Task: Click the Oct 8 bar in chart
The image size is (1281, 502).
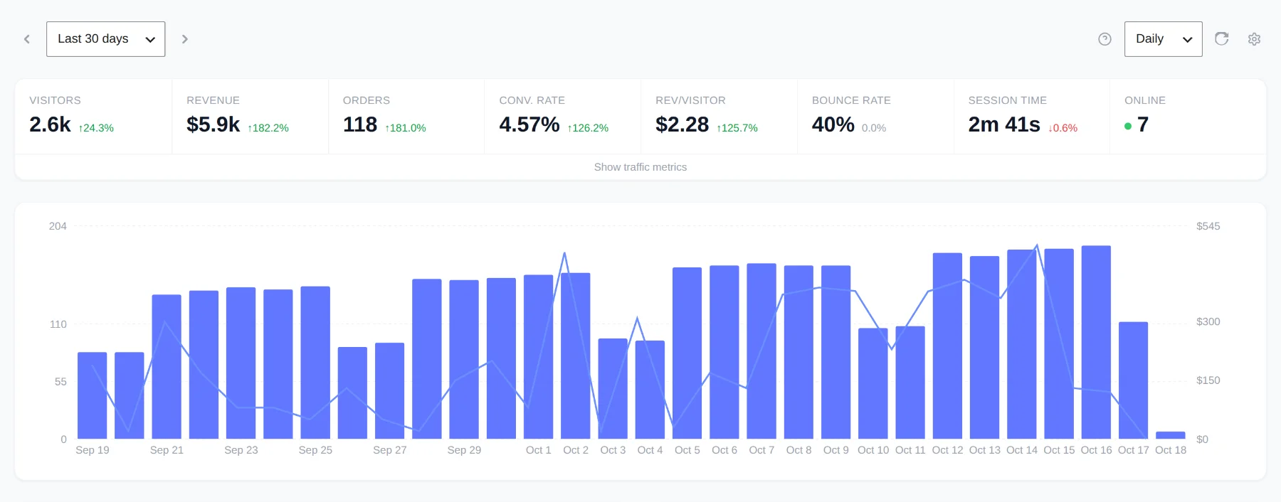Action: 798,353
